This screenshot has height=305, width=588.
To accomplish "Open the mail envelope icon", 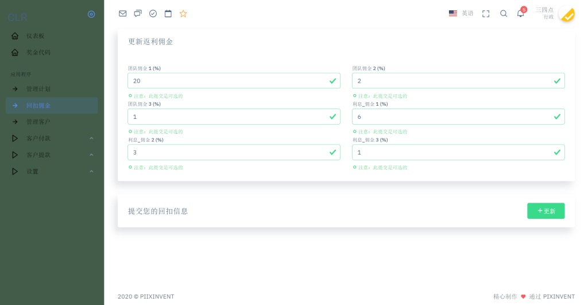I will pyautogui.click(x=122, y=14).
